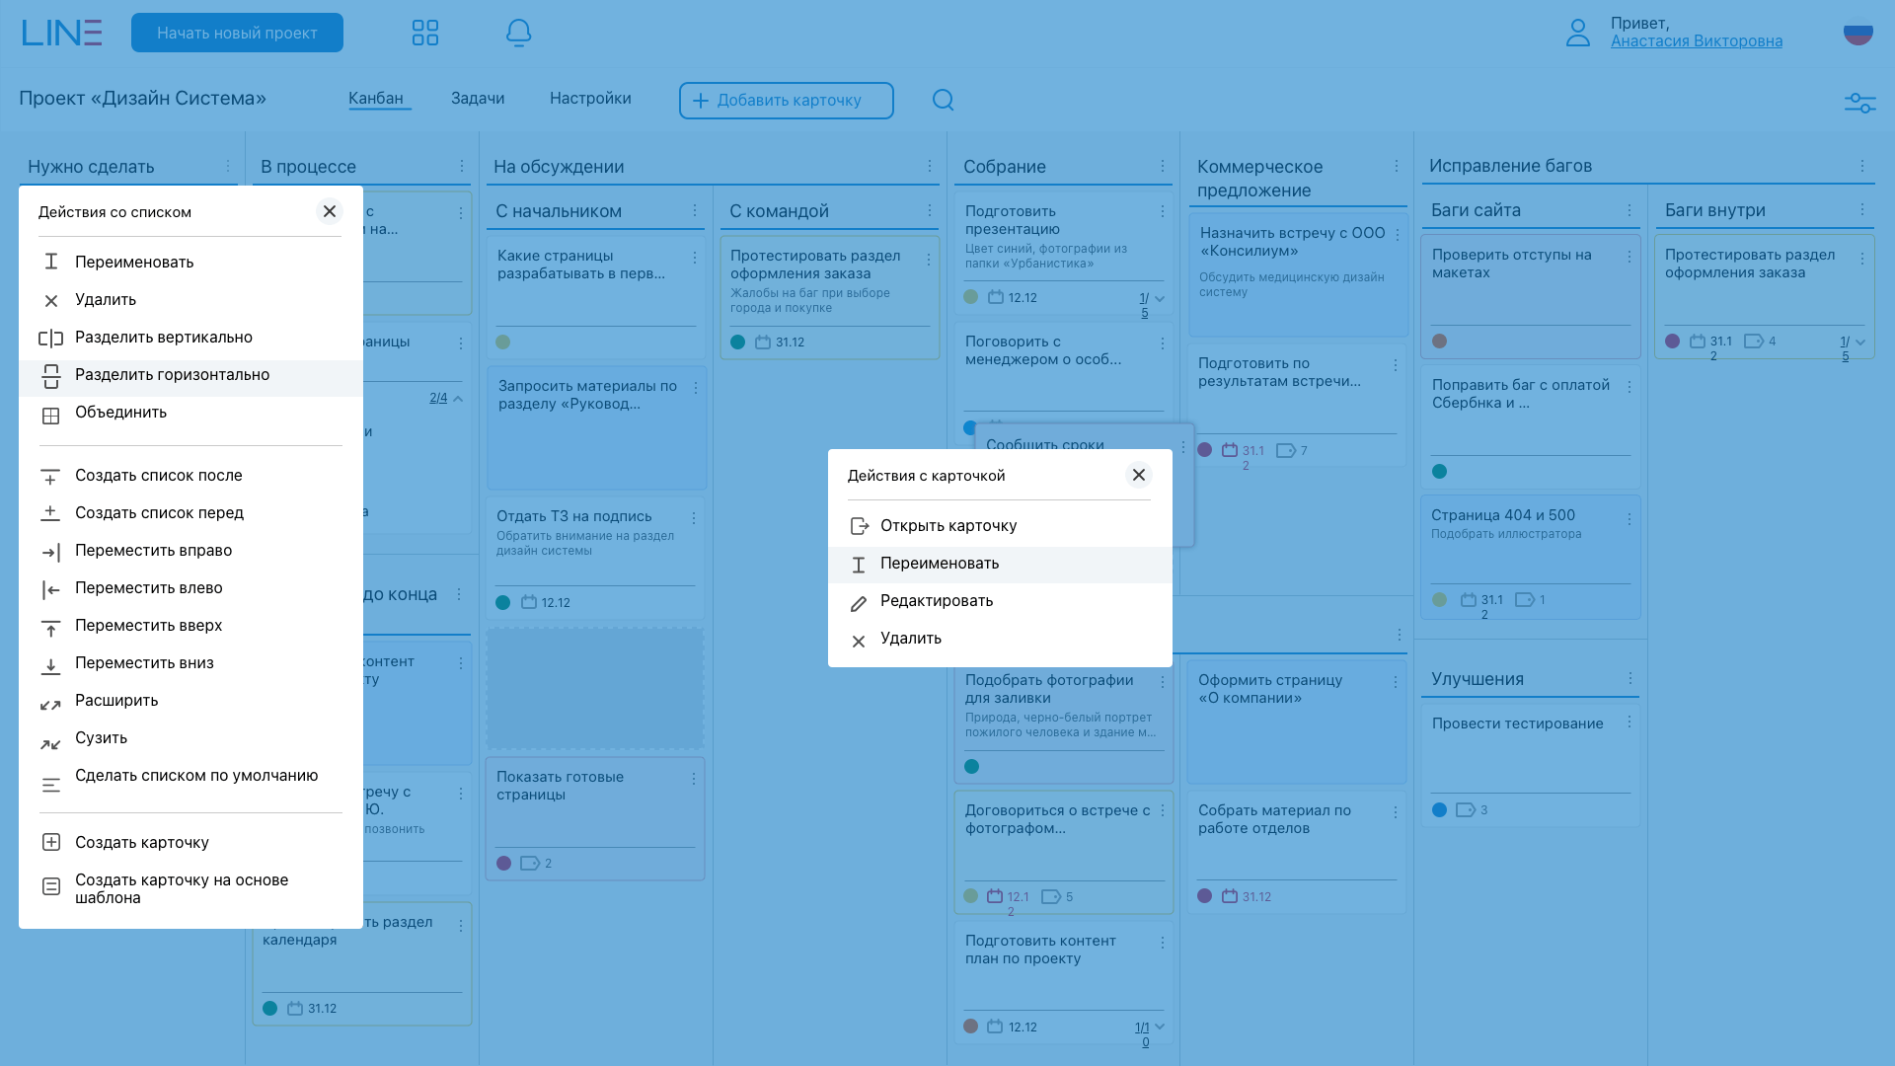Image resolution: width=1895 pixels, height=1066 pixels.
Task: Click the Russian flag language icon
Action: [x=1857, y=34]
